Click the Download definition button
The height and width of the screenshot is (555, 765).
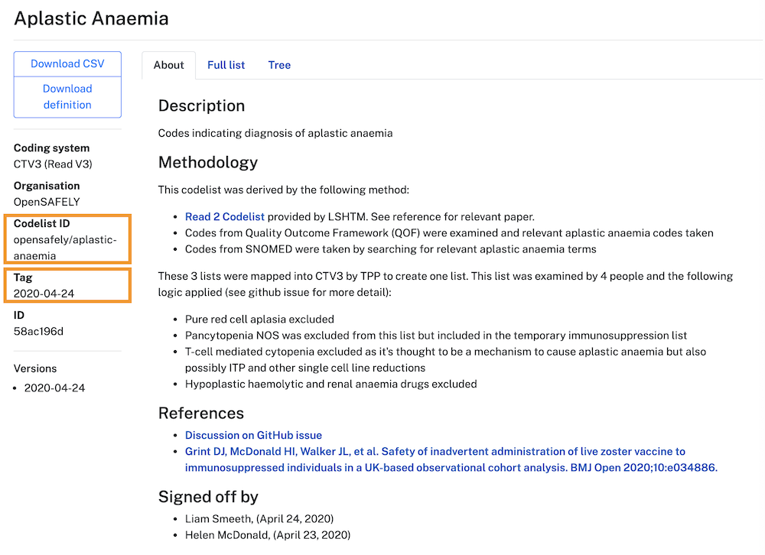[67, 96]
